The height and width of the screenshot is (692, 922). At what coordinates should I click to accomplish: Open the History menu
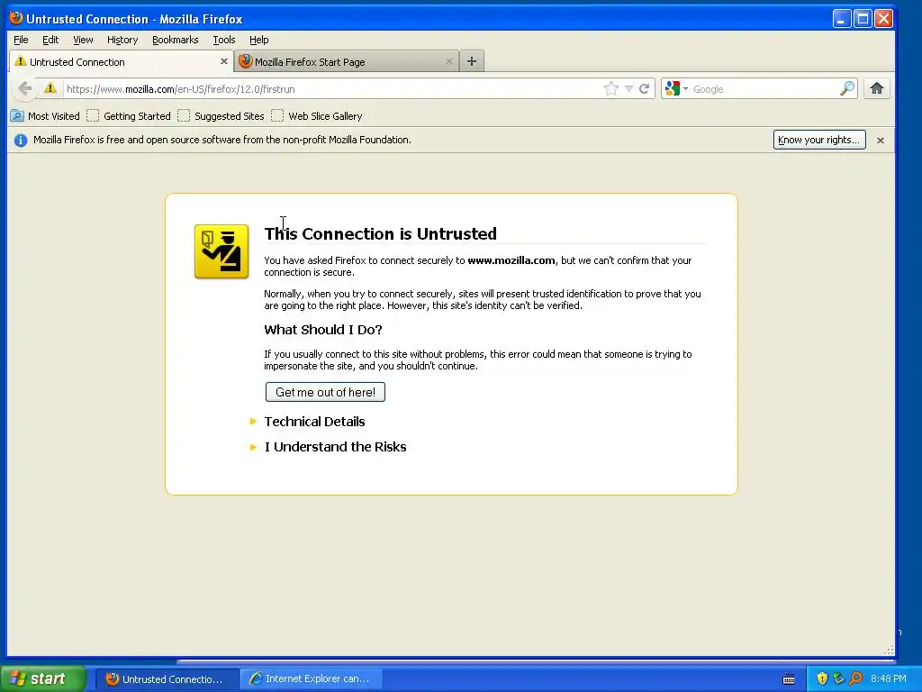[x=122, y=40]
